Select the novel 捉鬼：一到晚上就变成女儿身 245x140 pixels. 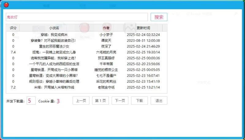click(x=54, y=52)
